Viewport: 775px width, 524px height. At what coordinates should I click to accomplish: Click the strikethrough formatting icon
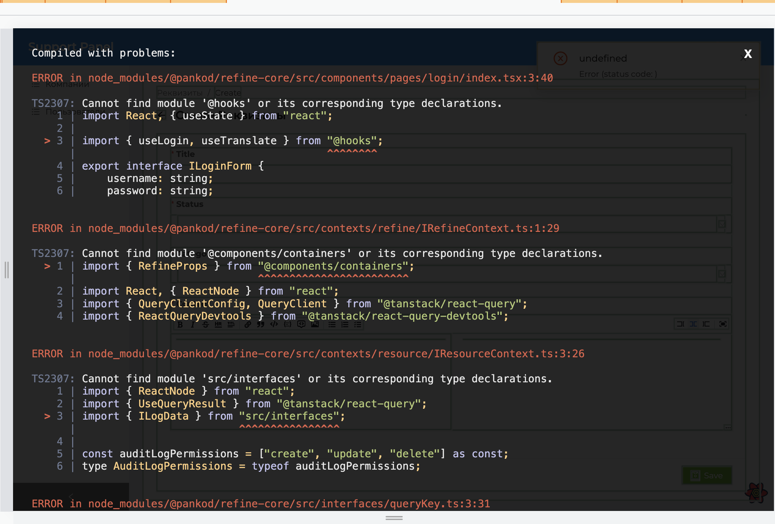coord(206,325)
